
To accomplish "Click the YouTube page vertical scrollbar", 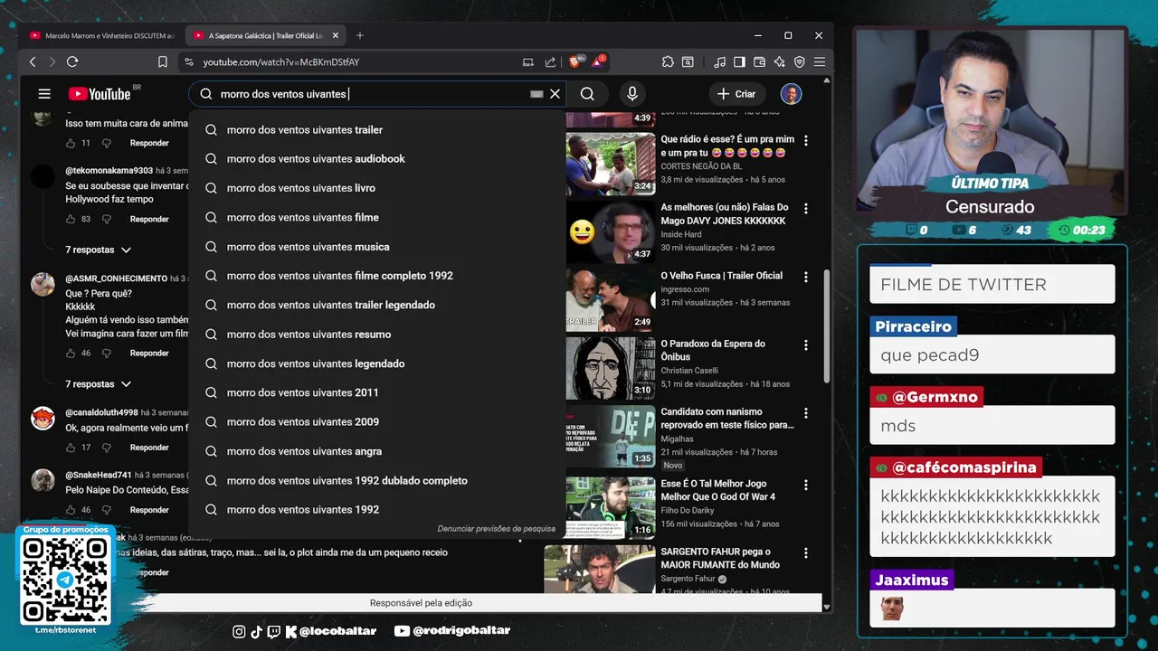I will click(x=827, y=325).
